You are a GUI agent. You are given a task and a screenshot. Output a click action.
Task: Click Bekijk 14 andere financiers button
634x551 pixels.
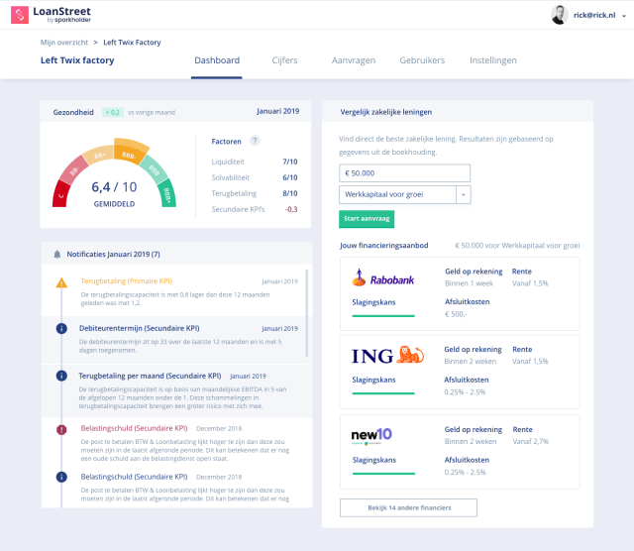[x=408, y=507]
